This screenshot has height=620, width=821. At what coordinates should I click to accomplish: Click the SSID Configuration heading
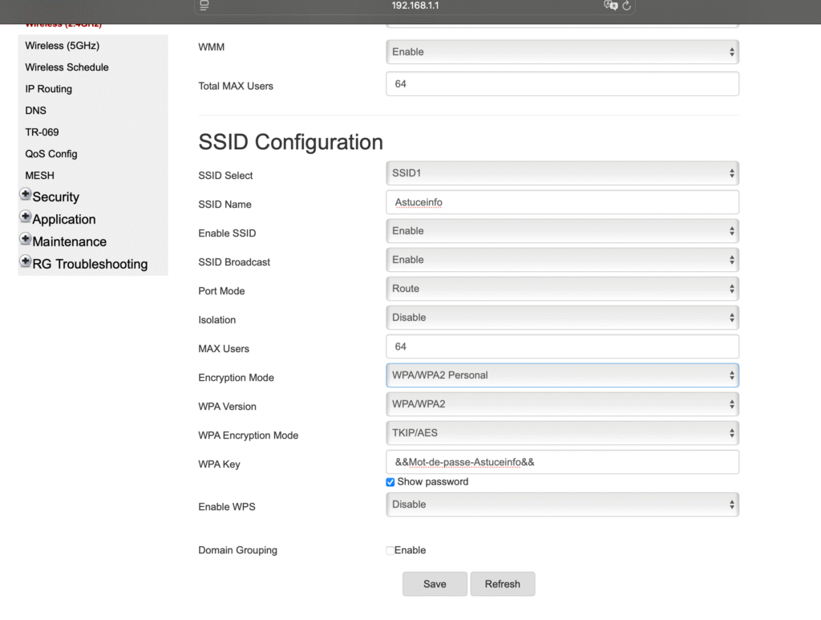tap(290, 142)
